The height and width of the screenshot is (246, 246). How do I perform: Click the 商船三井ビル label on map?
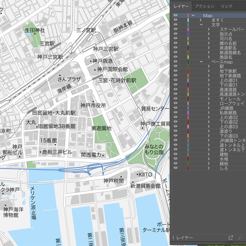(x=57, y=152)
